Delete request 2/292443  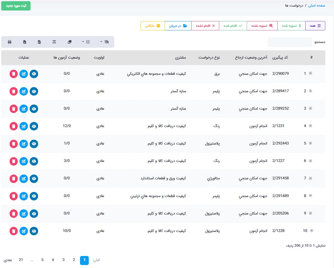click(x=13, y=144)
